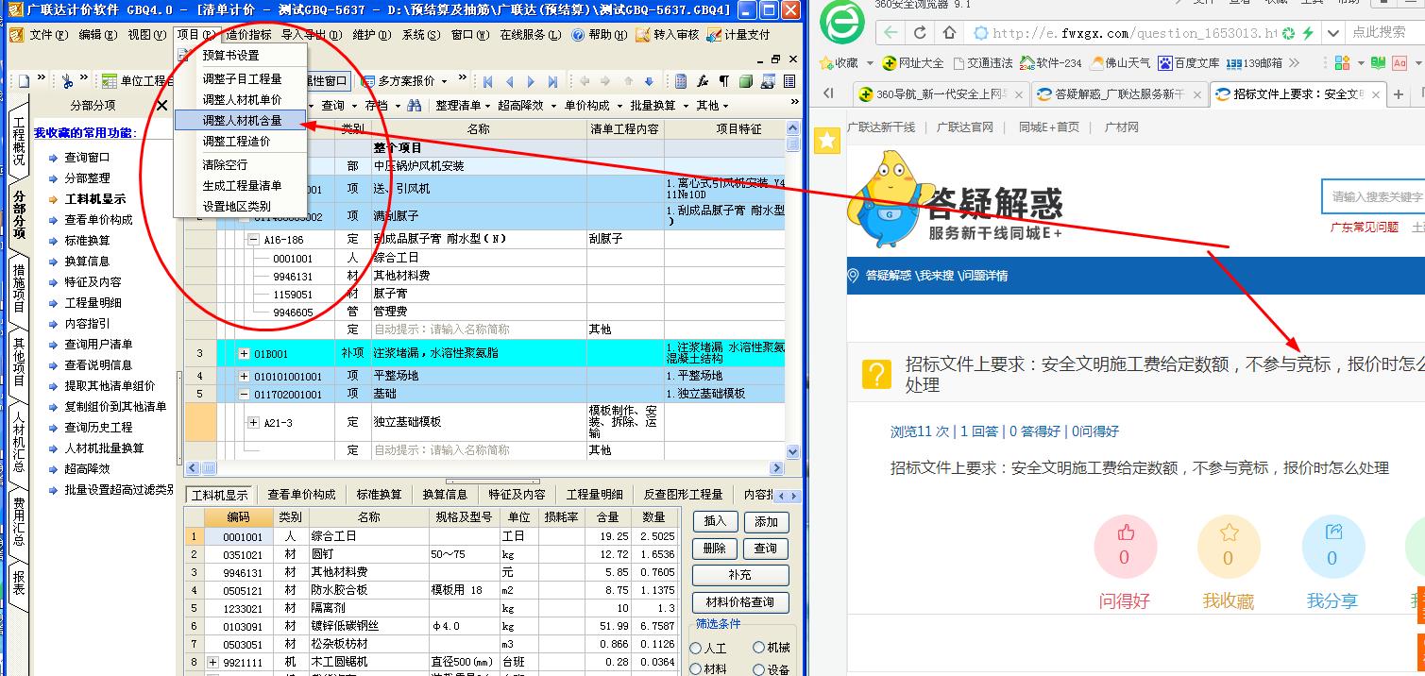Click the 我收藏 star circle icon
Screen dimensions: 1425x676
tap(1228, 547)
